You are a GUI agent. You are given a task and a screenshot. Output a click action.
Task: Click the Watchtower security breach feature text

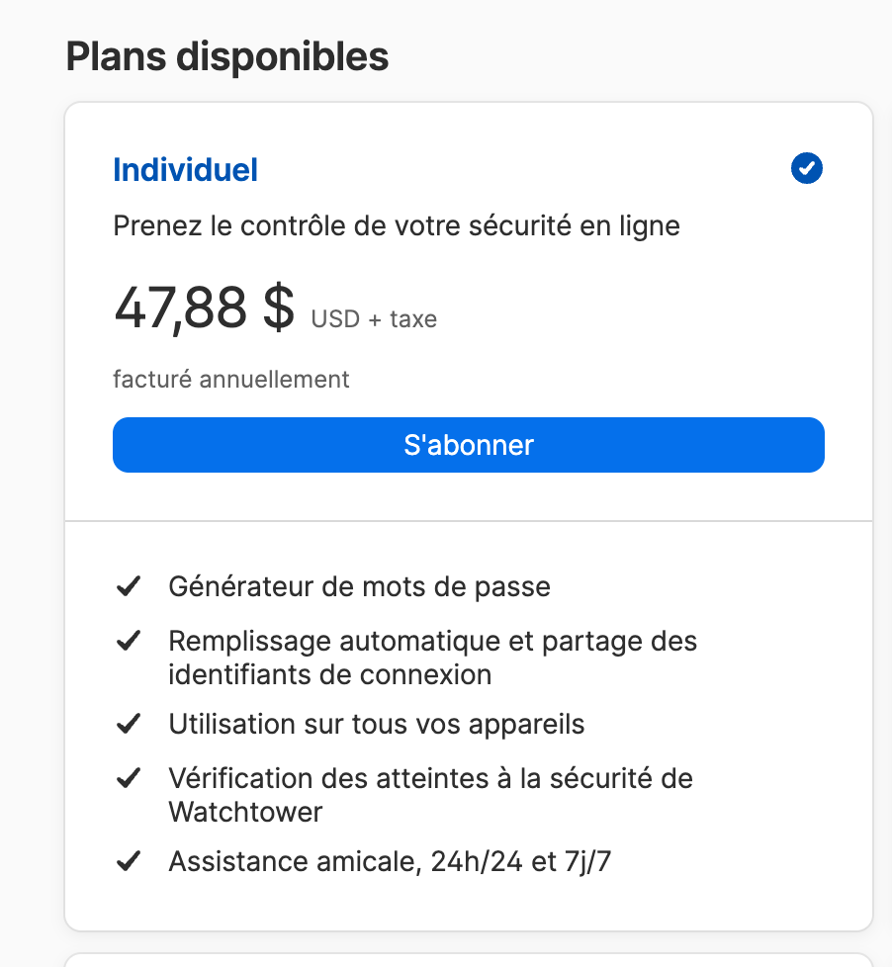click(x=430, y=795)
